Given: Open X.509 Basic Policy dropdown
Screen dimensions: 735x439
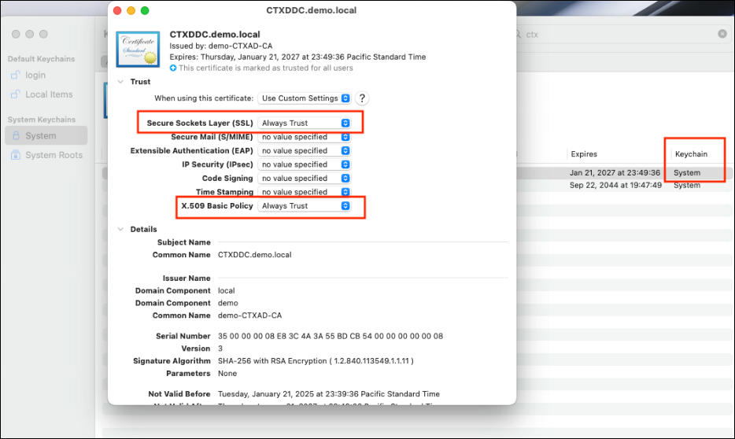Looking at the screenshot, I should tap(305, 206).
